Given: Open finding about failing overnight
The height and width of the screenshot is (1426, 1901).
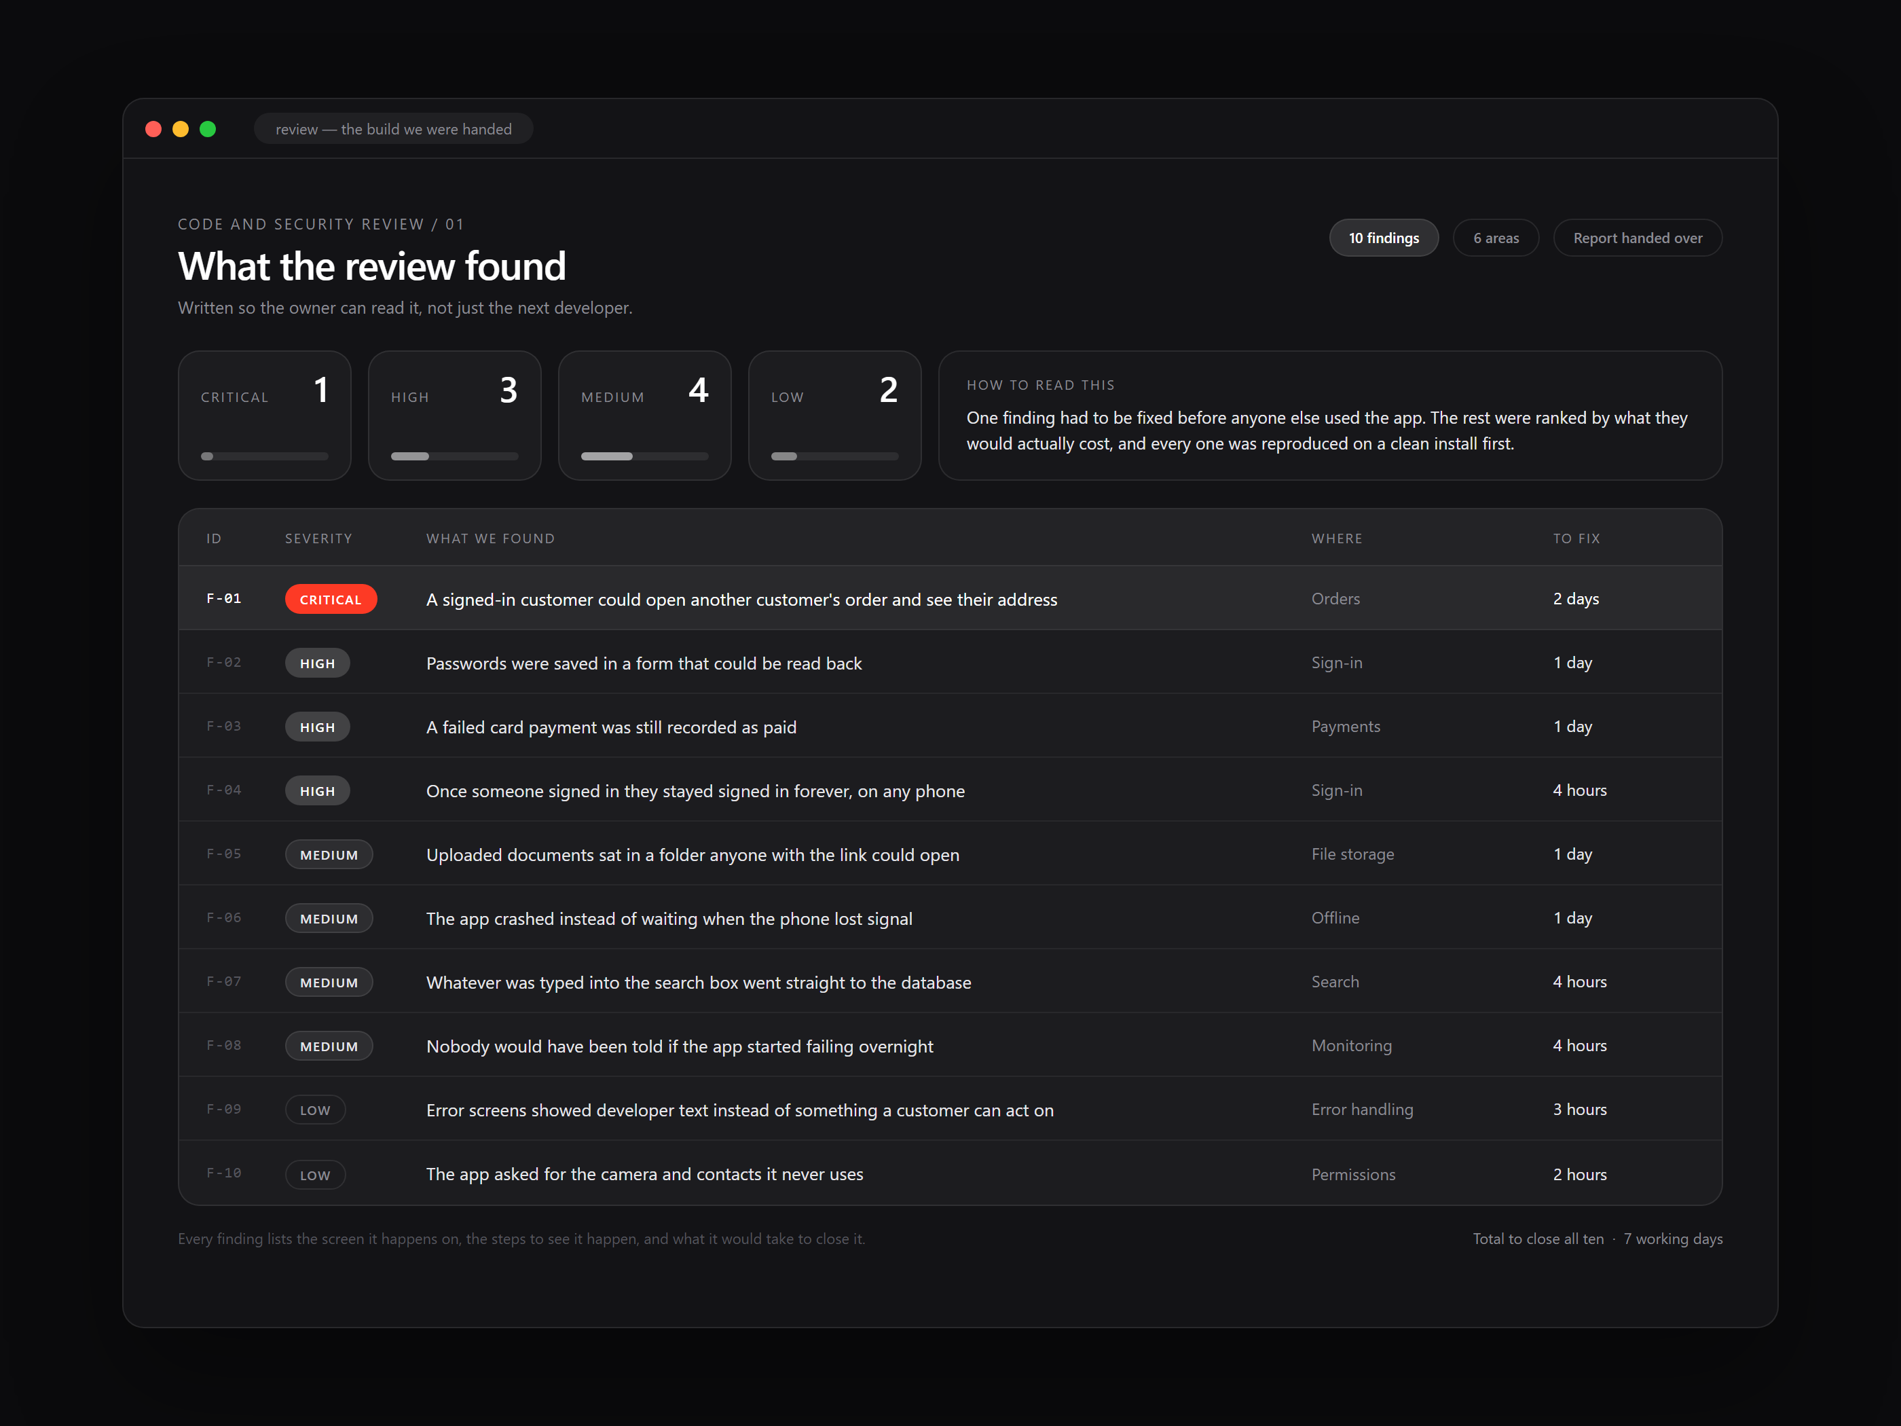Looking at the screenshot, I should click(x=680, y=1046).
